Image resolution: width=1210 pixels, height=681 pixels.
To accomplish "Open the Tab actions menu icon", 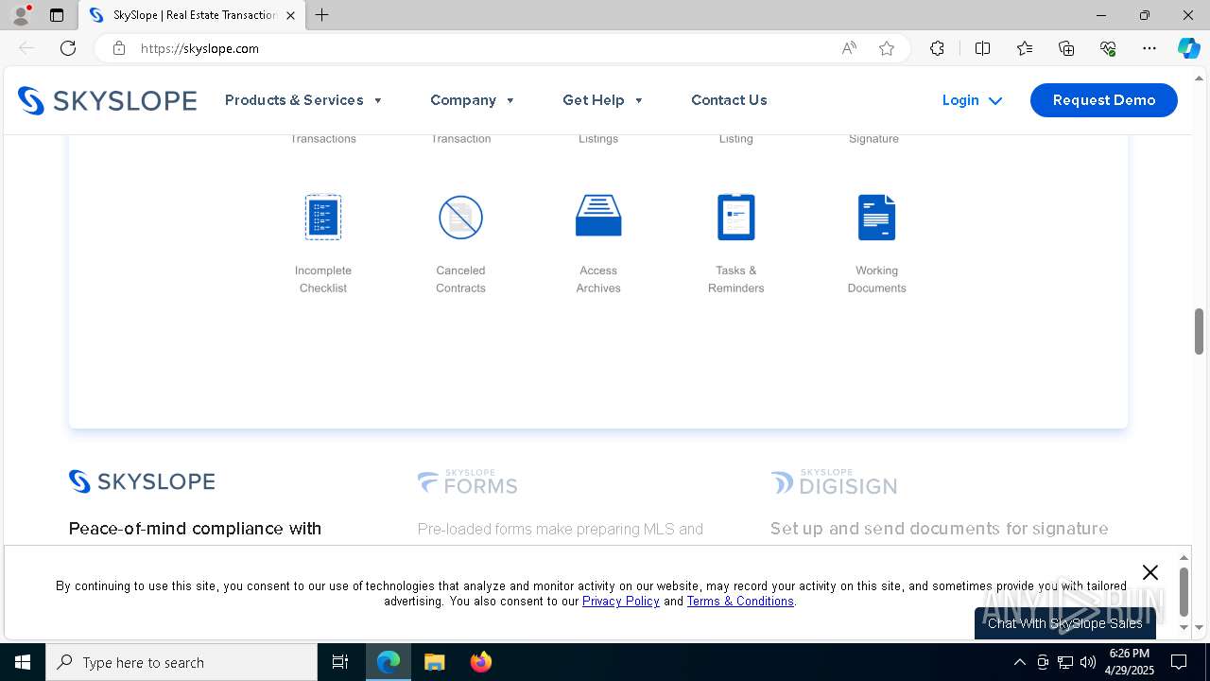I will (x=57, y=15).
